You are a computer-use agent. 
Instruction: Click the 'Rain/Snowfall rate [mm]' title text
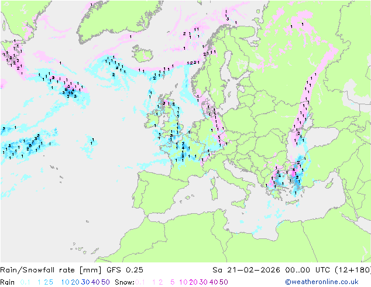(51, 270)
